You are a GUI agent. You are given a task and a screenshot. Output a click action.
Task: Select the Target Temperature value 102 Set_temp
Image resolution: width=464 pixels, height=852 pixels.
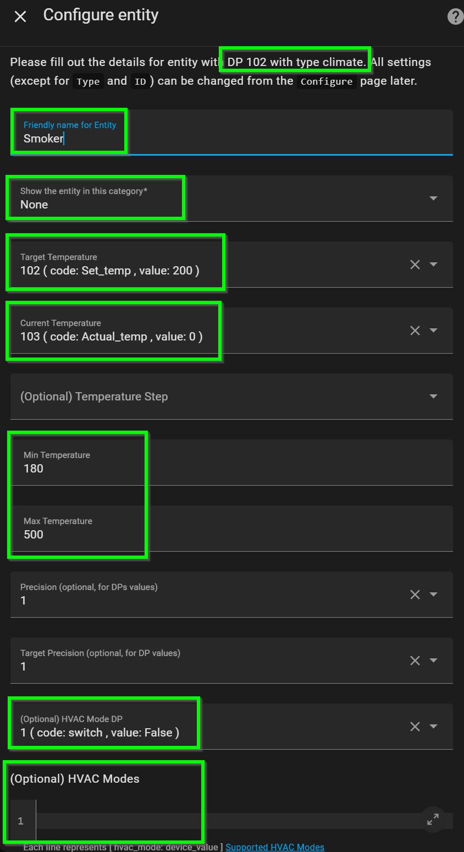point(109,271)
